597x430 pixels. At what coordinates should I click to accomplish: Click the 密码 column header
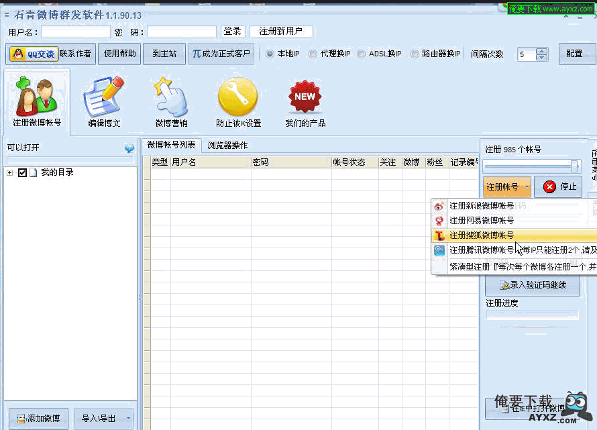point(291,162)
